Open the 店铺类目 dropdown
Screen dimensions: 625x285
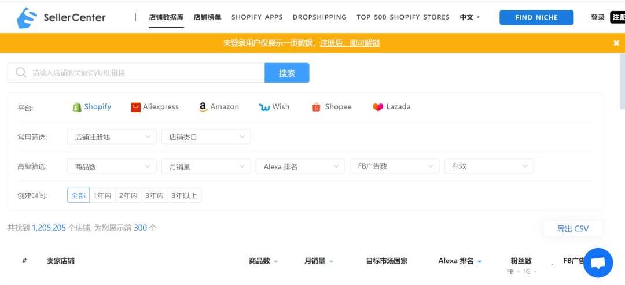(206, 136)
